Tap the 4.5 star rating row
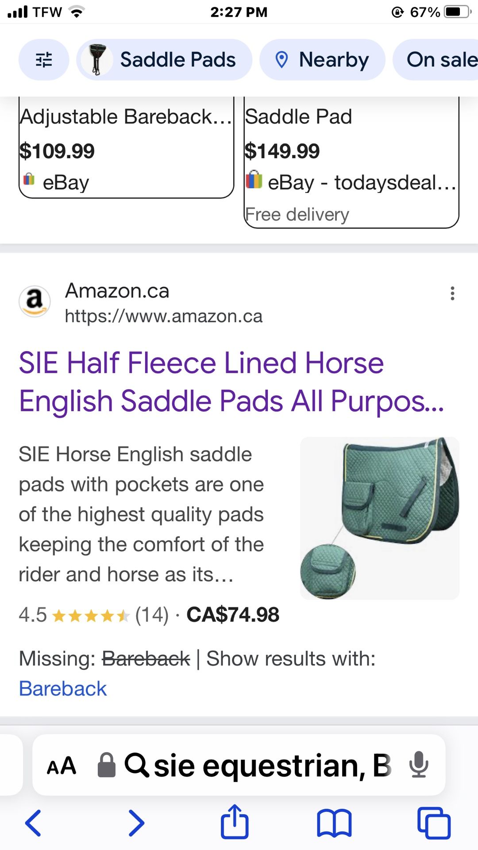478x850 pixels. [149, 615]
